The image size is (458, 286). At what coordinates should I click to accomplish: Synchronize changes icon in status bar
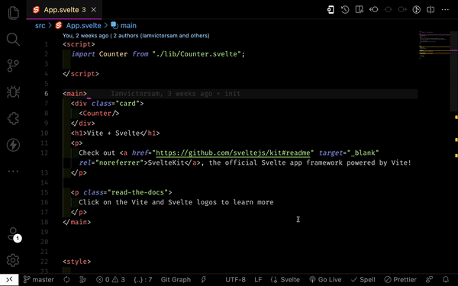coord(67,280)
